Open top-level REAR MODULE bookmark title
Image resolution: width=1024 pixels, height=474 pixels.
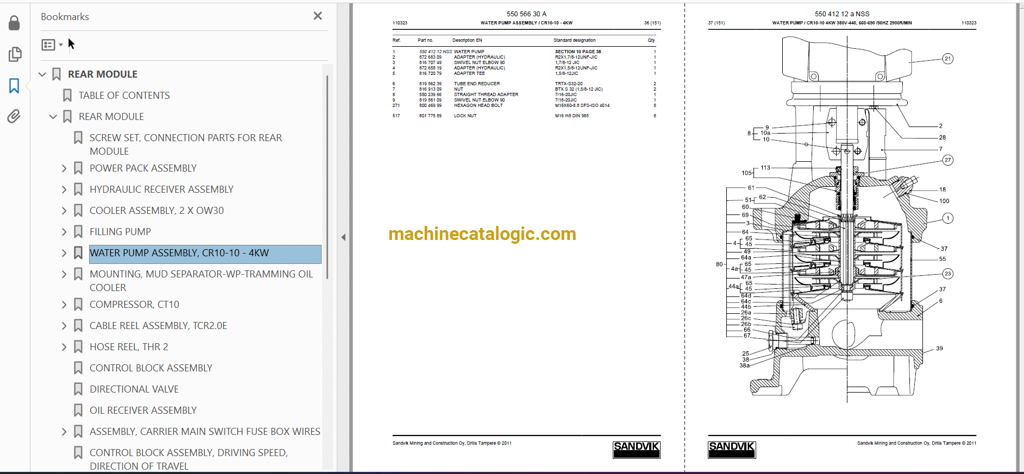(103, 74)
